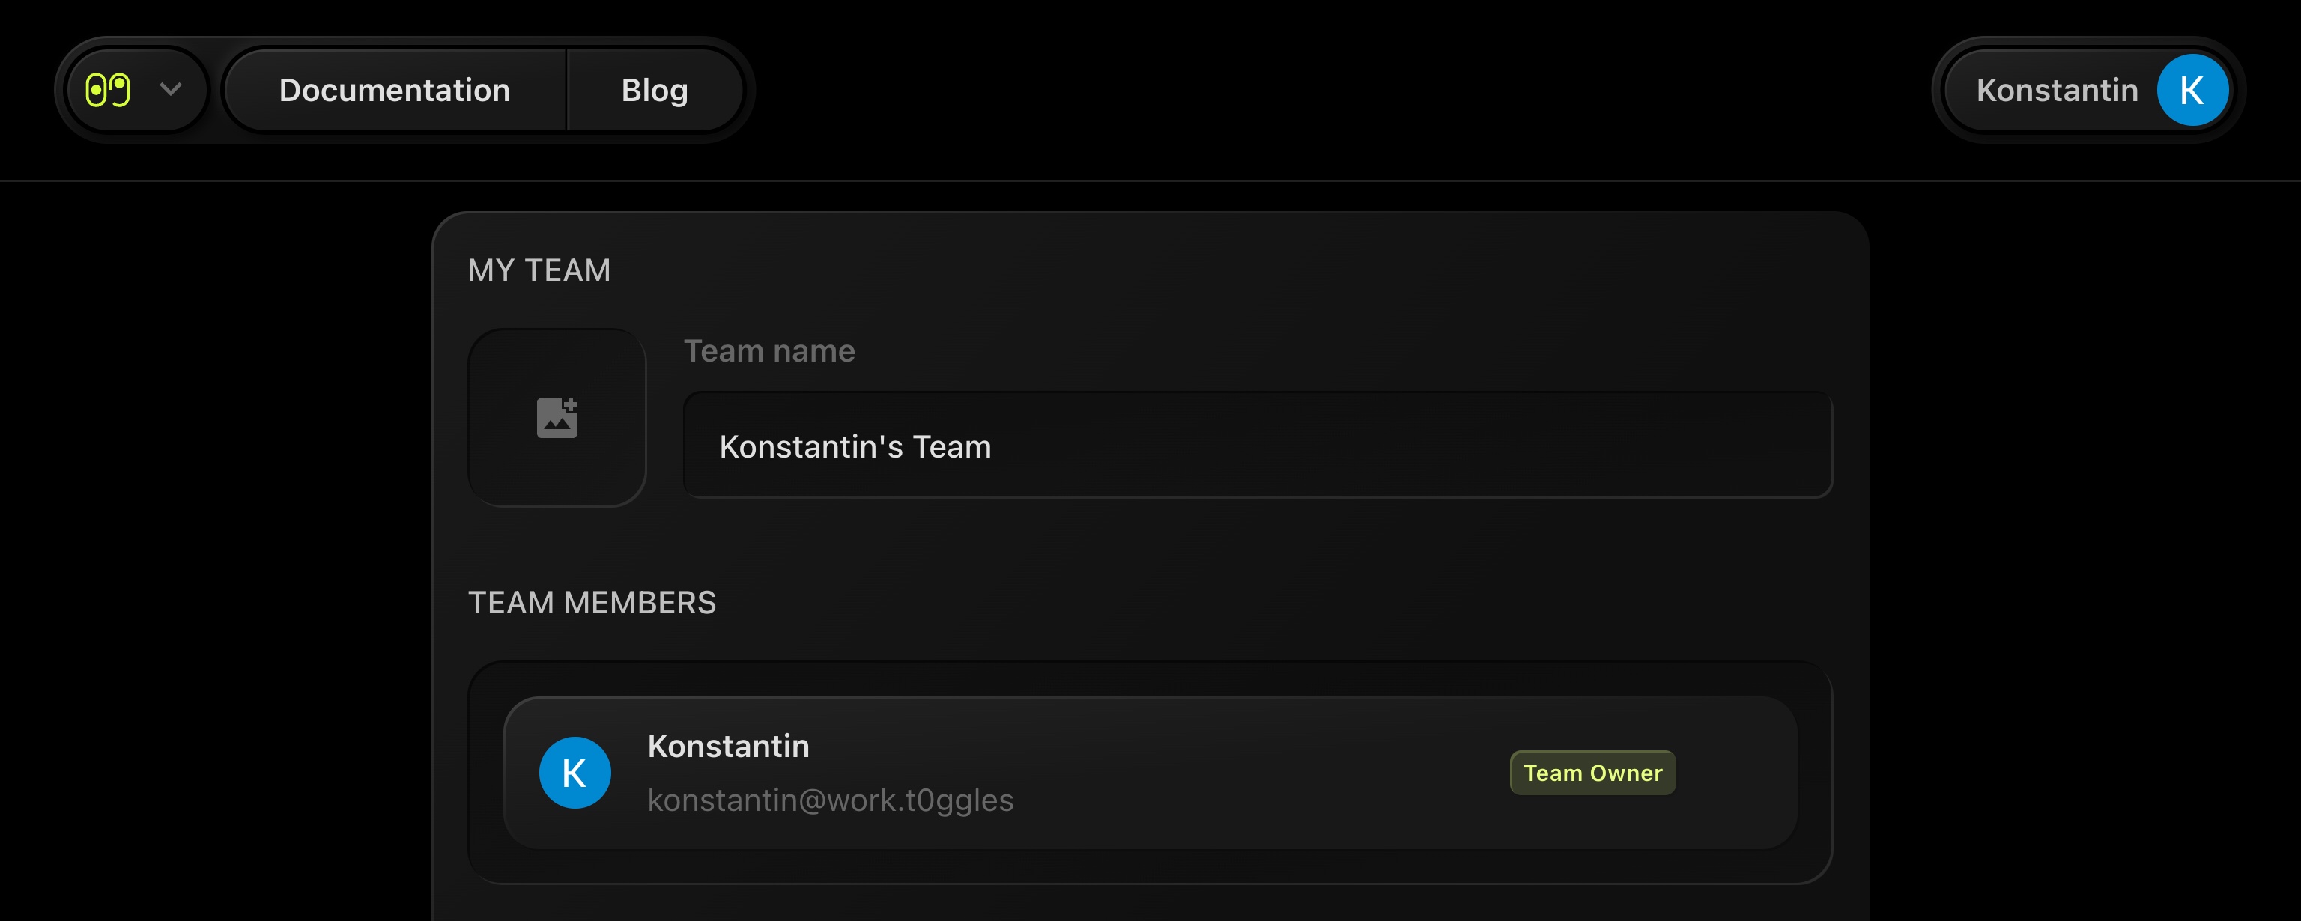2301x921 pixels.
Task: Click the konstantin@work.t0ggles email address
Action: tap(830, 800)
